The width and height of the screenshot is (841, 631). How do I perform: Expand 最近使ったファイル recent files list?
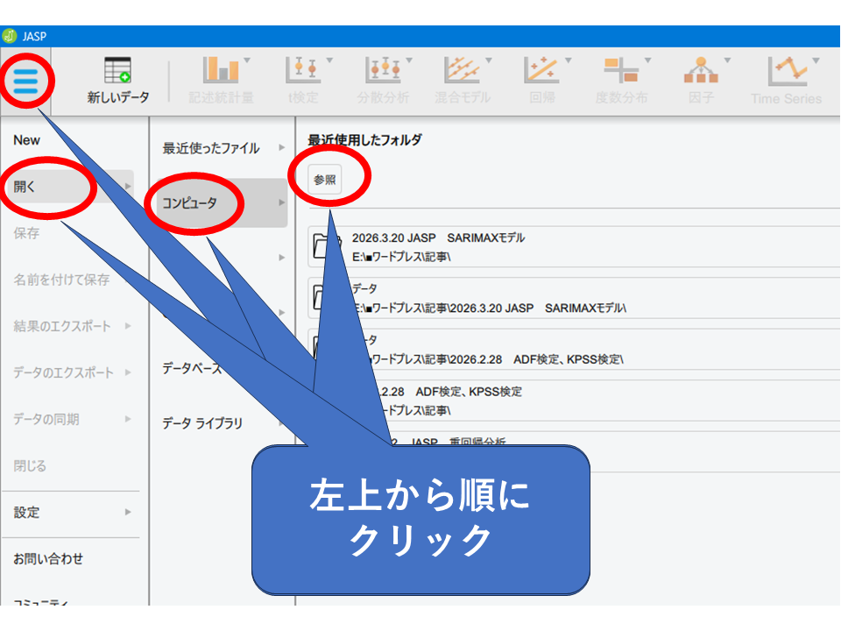tap(211, 149)
